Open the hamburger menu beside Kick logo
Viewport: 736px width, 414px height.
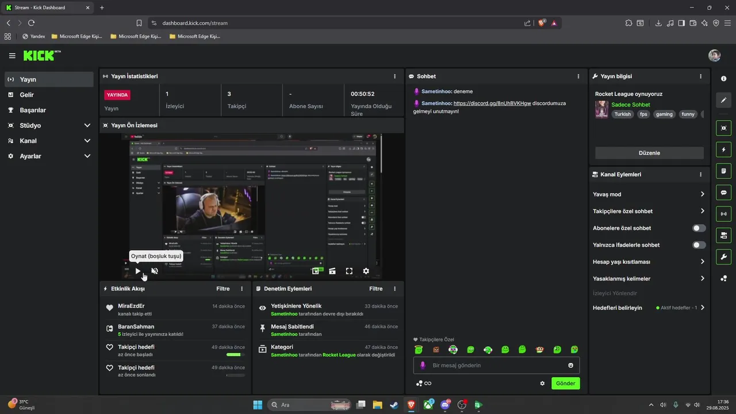(x=12, y=56)
